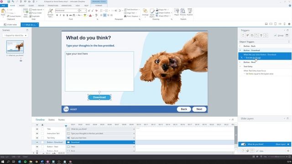Lock the Text Entry object in timeline
292x164 pixels.
pyautogui.click(x=42, y=138)
